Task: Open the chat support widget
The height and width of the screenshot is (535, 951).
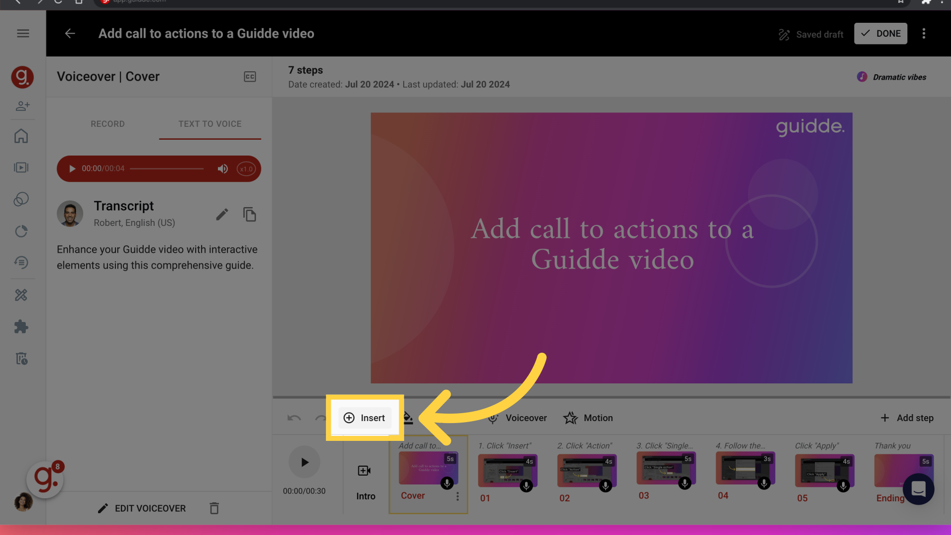Action: click(918, 489)
